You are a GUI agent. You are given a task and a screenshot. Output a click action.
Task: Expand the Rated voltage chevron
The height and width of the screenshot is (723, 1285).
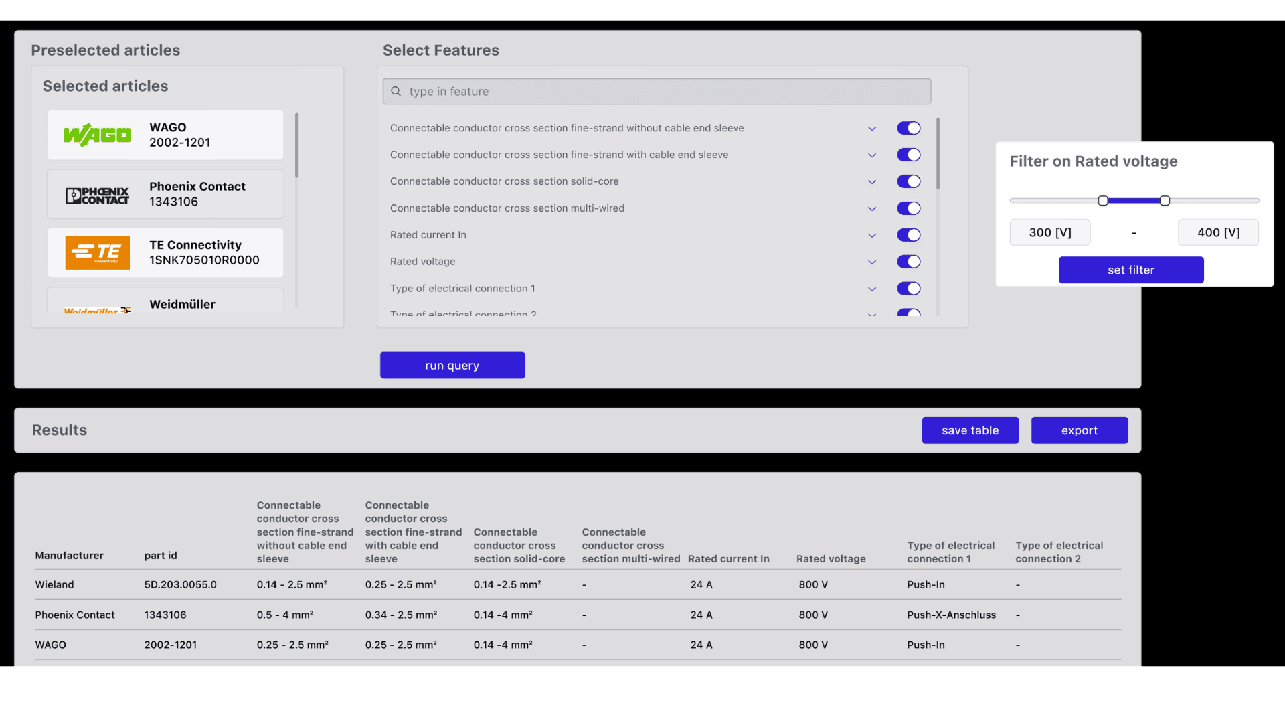(871, 262)
